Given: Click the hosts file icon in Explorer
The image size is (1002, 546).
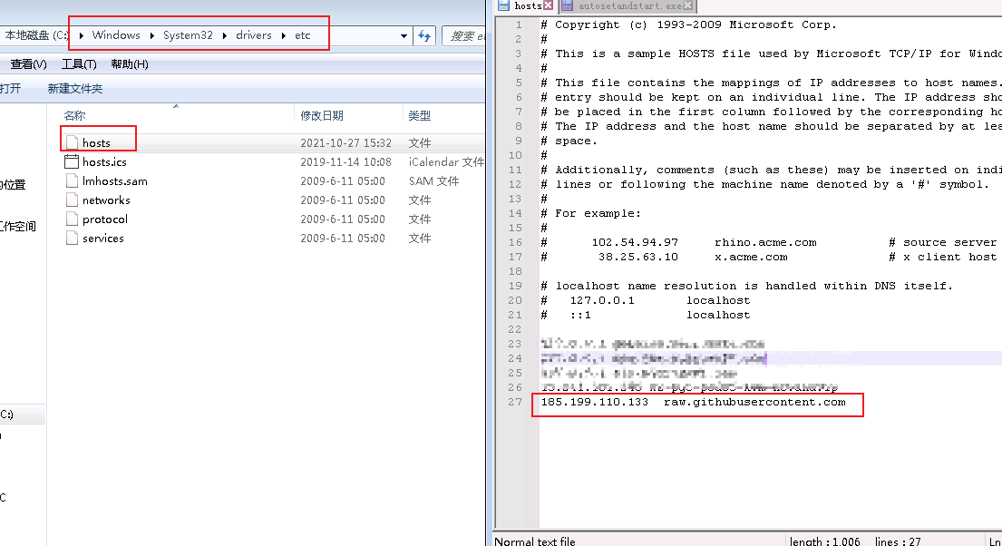Looking at the screenshot, I should [x=71, y=141].
